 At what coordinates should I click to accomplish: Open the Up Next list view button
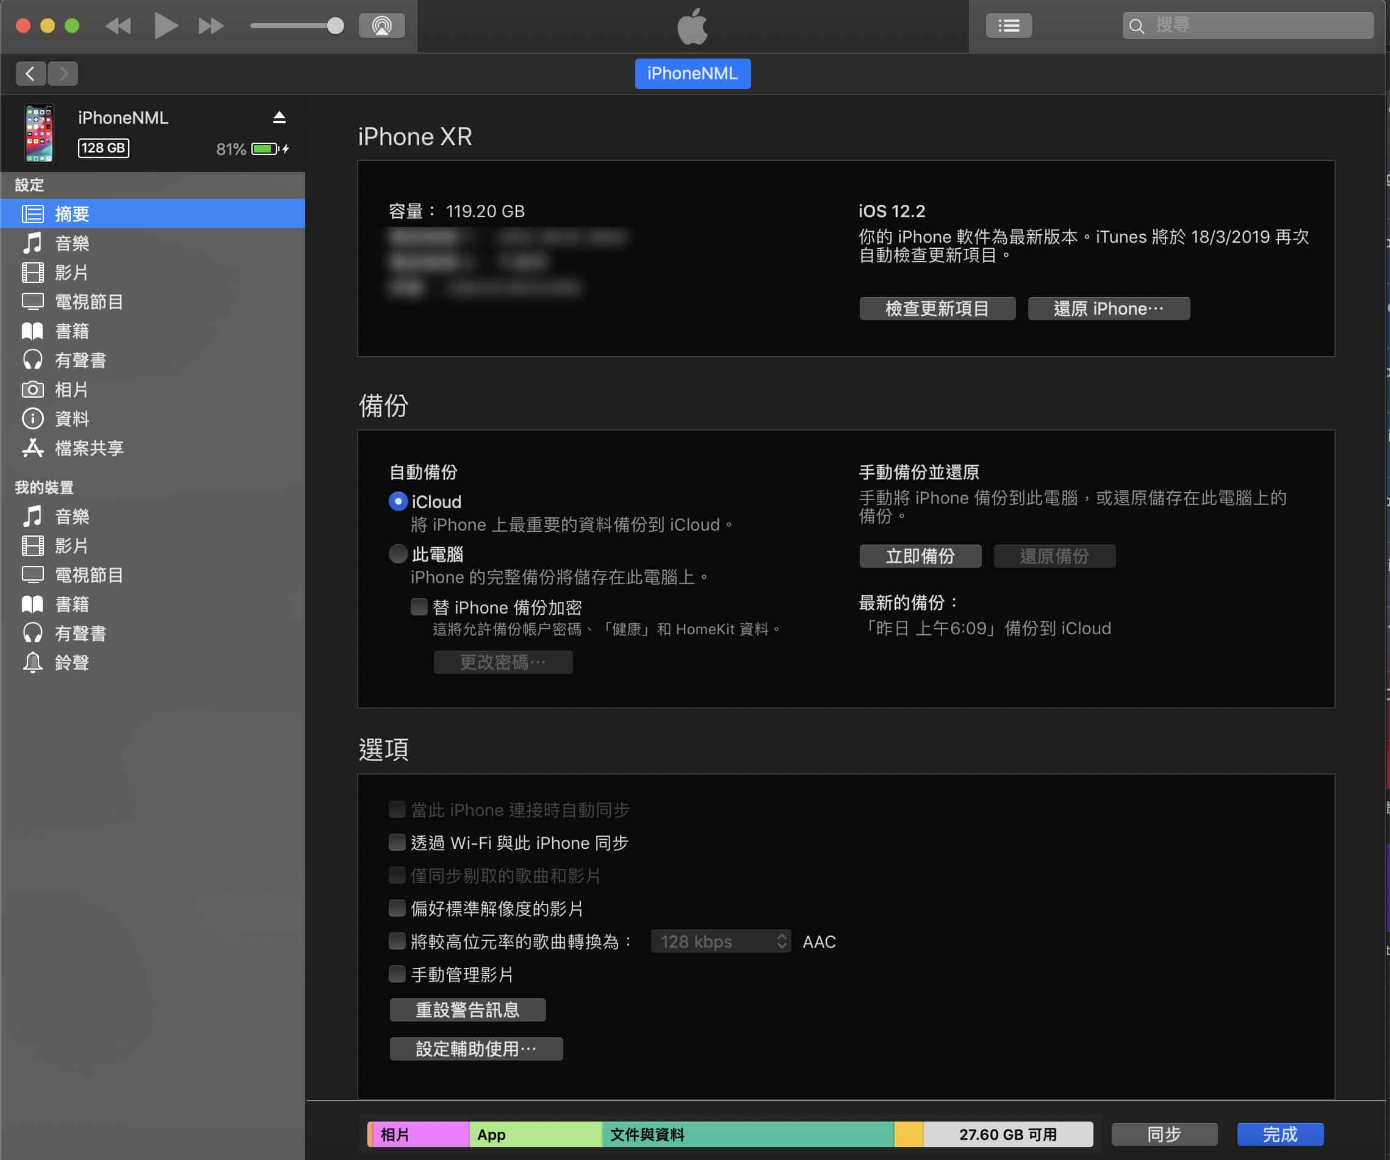[1009, 26]
